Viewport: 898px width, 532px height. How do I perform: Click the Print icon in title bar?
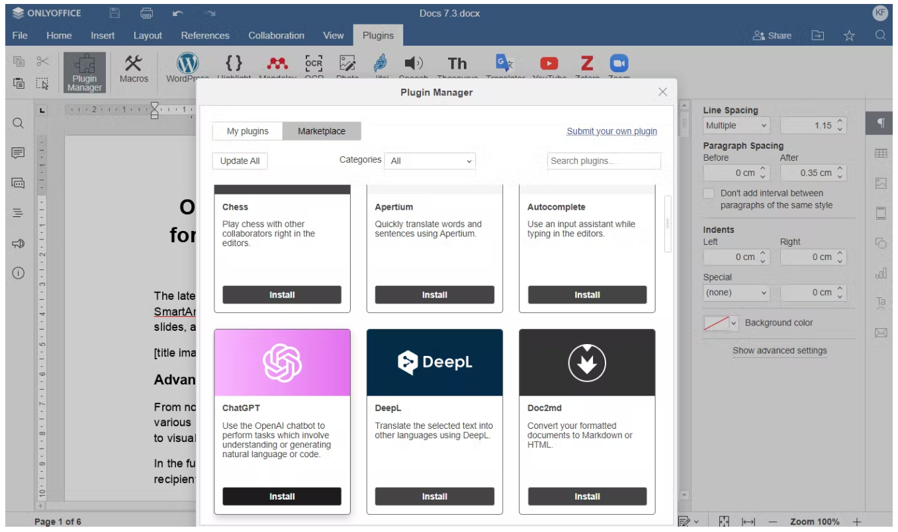(147, 13)
